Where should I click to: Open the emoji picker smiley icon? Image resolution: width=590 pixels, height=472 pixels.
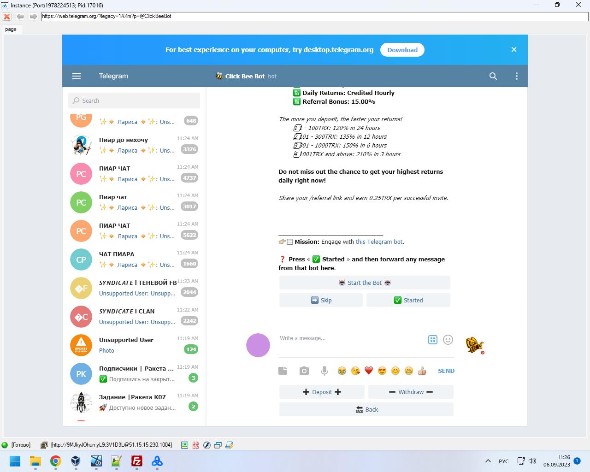click(x=448, y=340)
